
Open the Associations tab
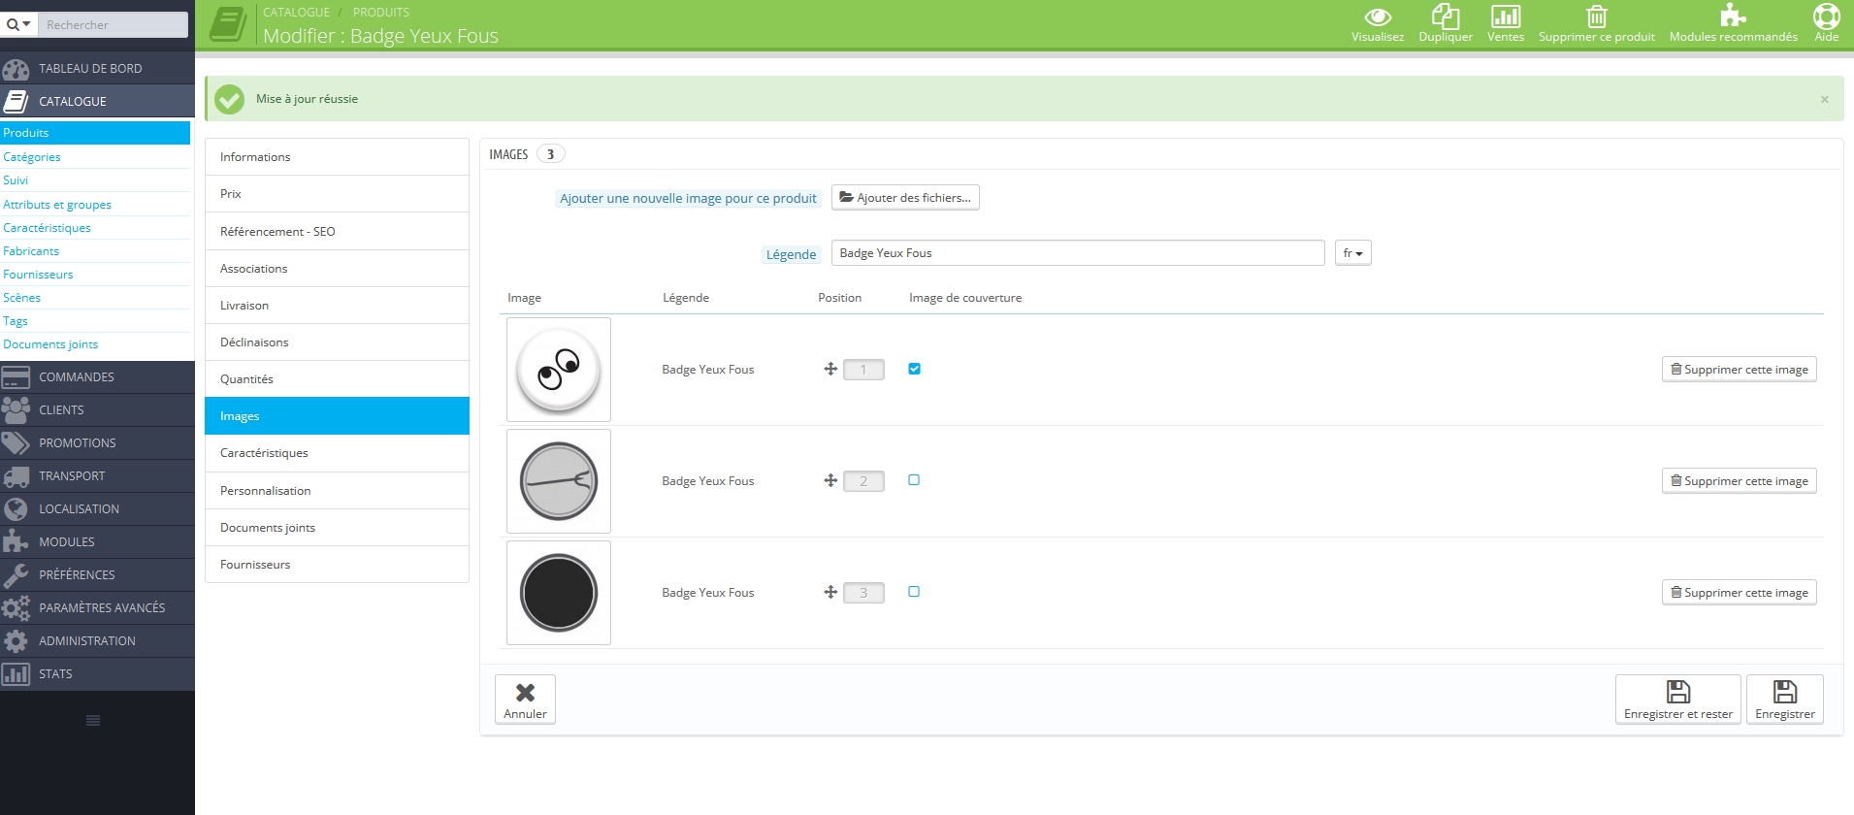pyautogui.click(x=338, y=269)
